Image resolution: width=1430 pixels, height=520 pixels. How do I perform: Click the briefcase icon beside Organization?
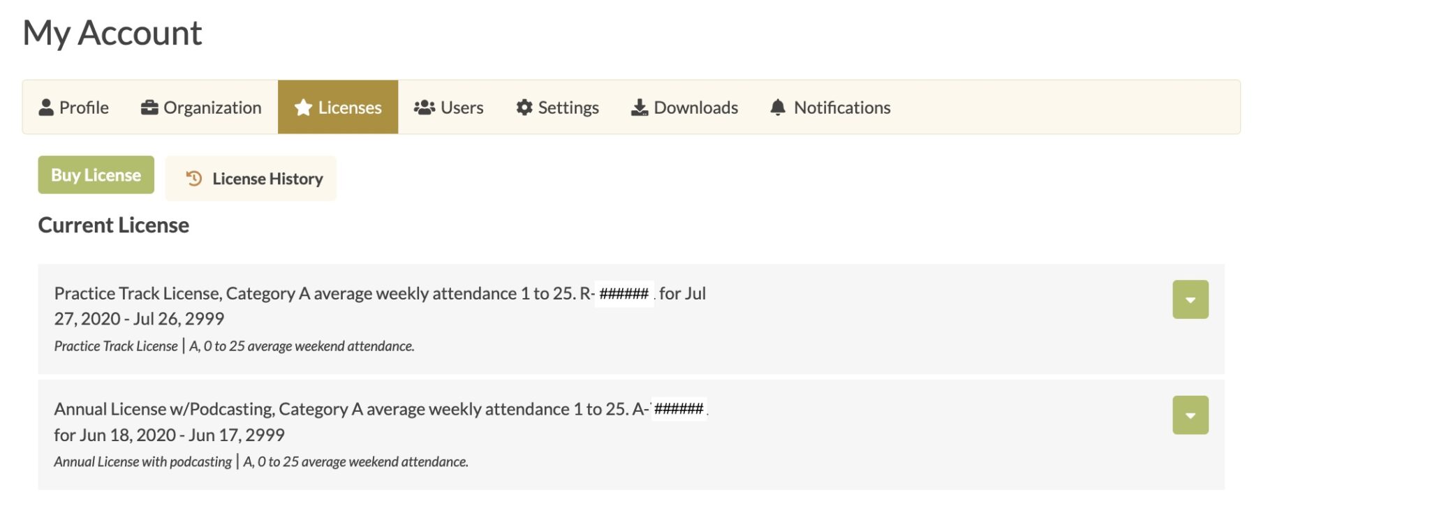tap(149, 107)
